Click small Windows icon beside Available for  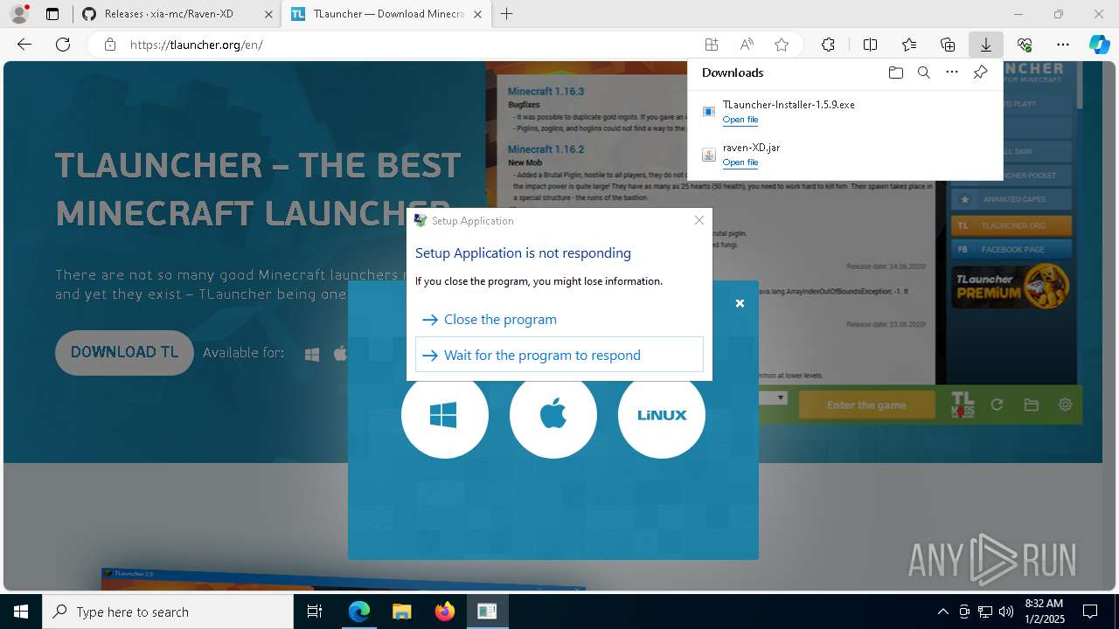(312, 354)
